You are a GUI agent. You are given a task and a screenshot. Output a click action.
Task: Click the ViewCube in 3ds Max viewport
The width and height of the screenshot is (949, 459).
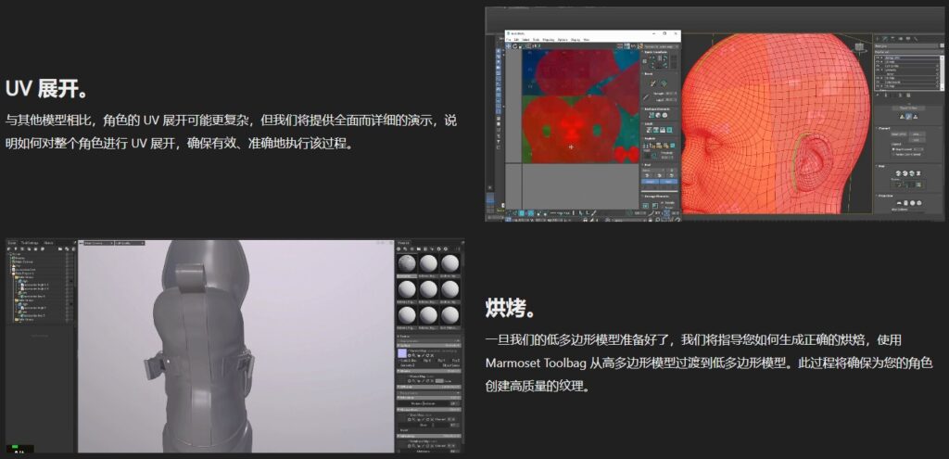[859, 47]
